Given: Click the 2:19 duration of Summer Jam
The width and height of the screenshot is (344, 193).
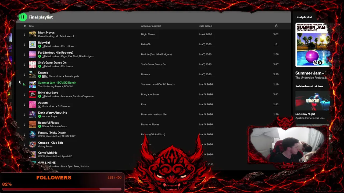Looking at the screenshot, I should pyautogui.click(x=276, y=84).
